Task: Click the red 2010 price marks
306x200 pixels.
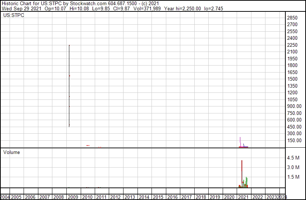Action: click(88, 145)
